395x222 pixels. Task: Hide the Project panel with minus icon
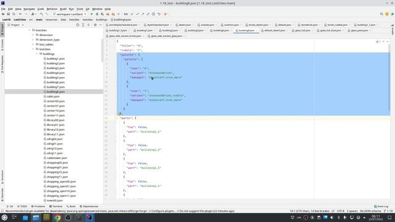(101, 25)
